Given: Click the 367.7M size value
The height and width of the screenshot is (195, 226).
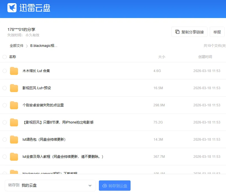Looking at the screenshot, I should 159,157.
